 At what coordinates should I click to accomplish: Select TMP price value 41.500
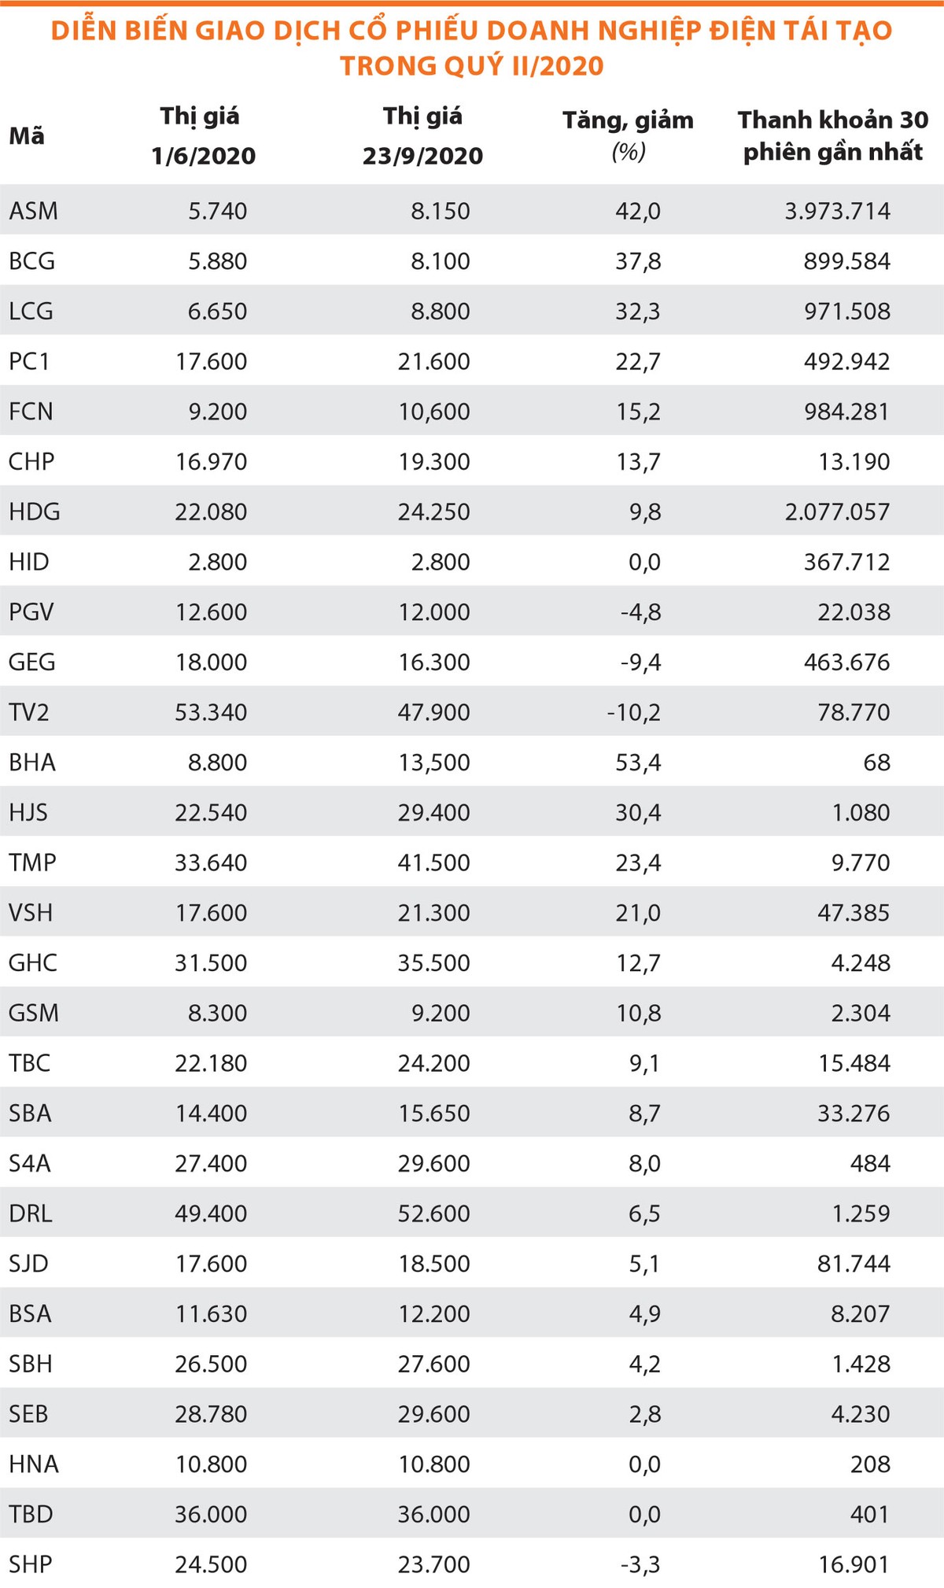(433, 862)
